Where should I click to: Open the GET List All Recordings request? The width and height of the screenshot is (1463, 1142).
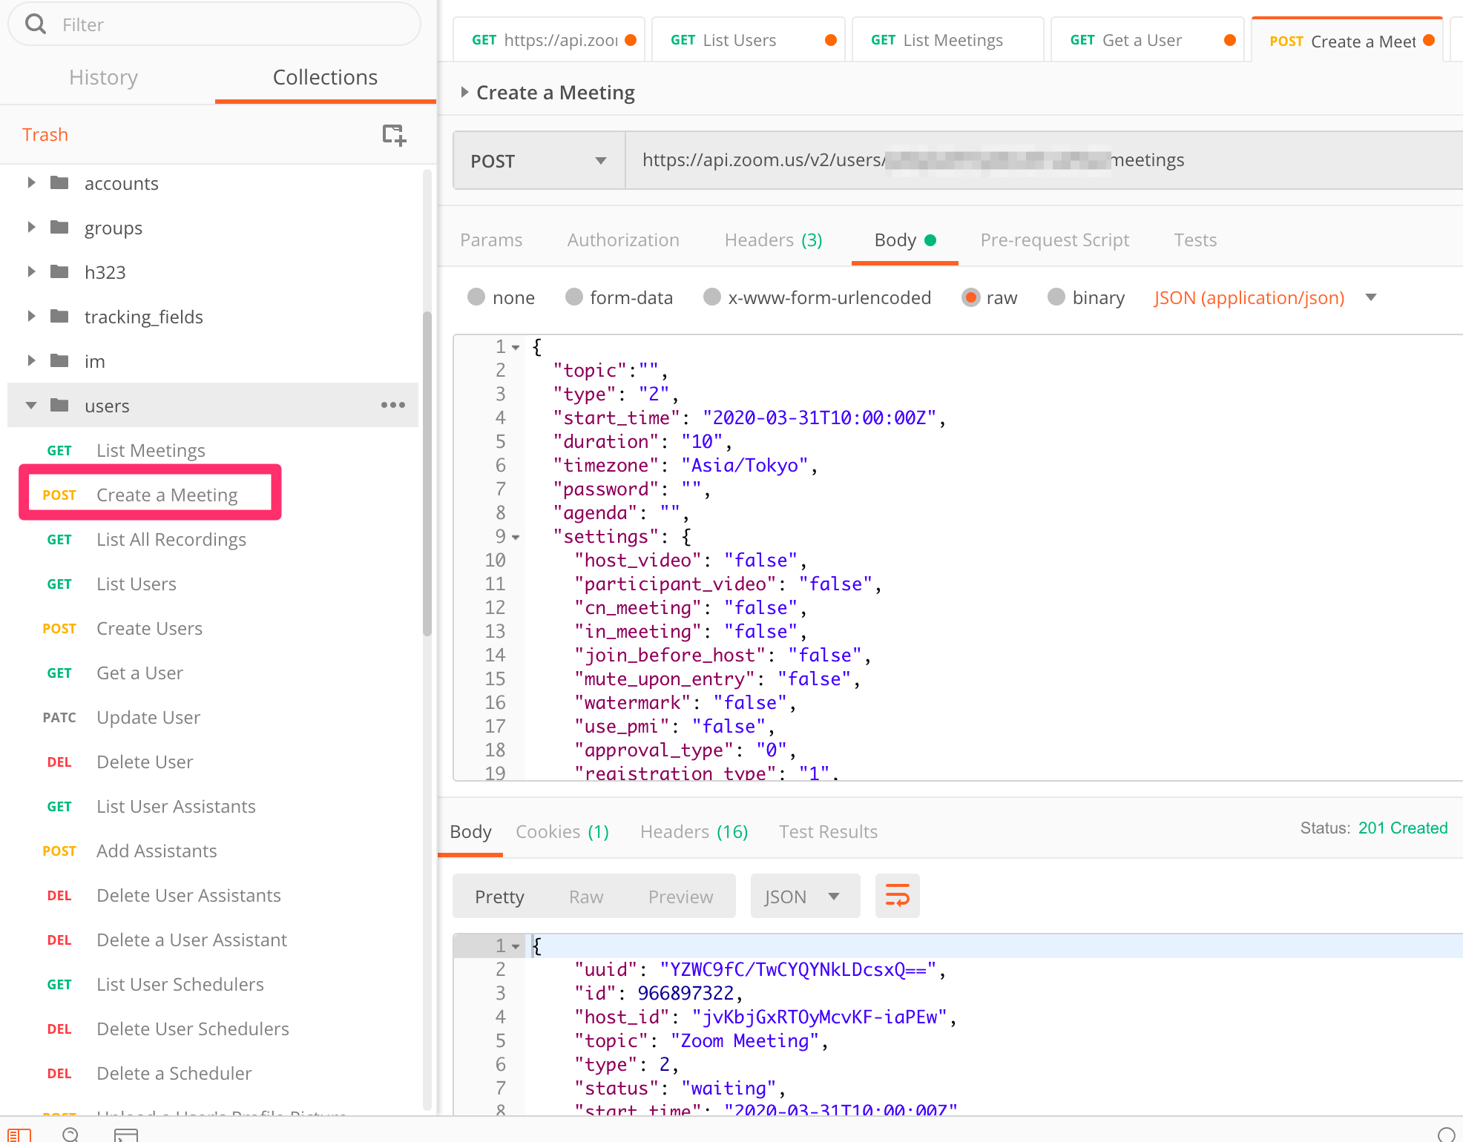click(171, 539)
